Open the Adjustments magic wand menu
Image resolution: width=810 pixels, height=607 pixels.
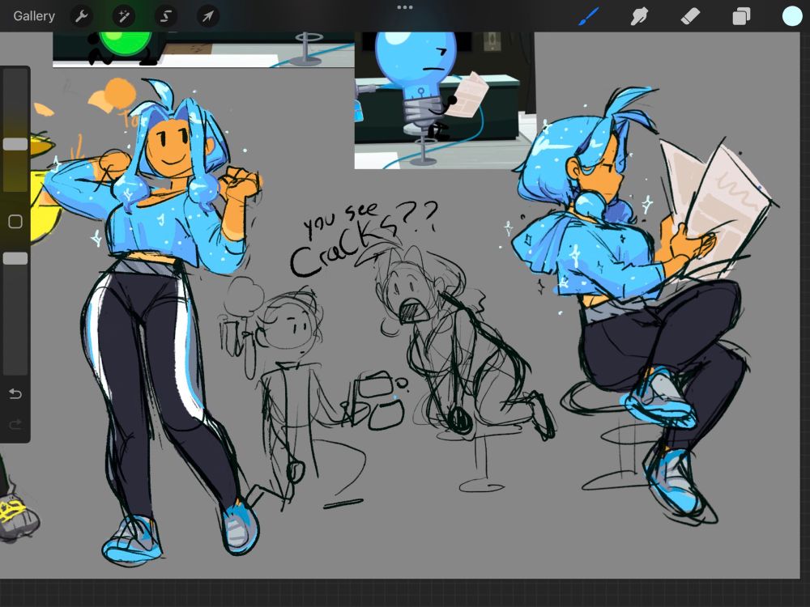pos(123,16)
